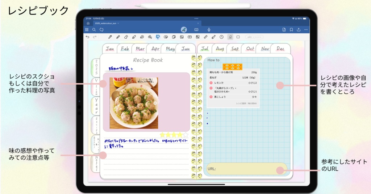Screen dimensions: 371x194
Task: Click the dotted lasso icon beside search
Action: [101, 30]
